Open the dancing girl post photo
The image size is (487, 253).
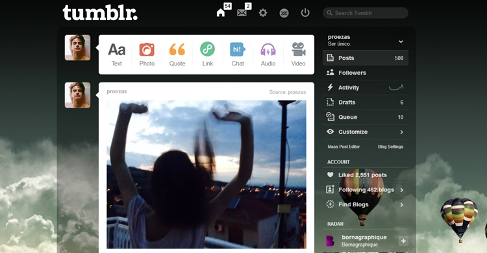[x=206, y=174]
